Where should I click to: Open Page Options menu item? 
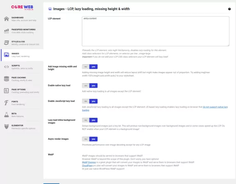[22, 91]
